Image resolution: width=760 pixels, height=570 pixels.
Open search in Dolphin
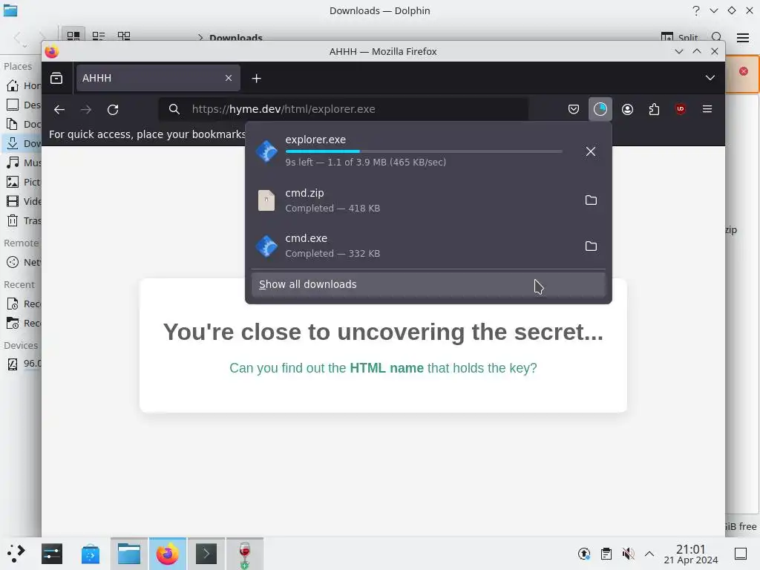(717, 37)
